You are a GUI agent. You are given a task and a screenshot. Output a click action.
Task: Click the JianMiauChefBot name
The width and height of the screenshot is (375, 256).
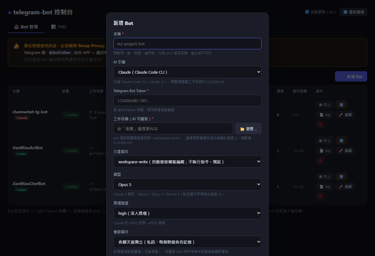(29, 184)
